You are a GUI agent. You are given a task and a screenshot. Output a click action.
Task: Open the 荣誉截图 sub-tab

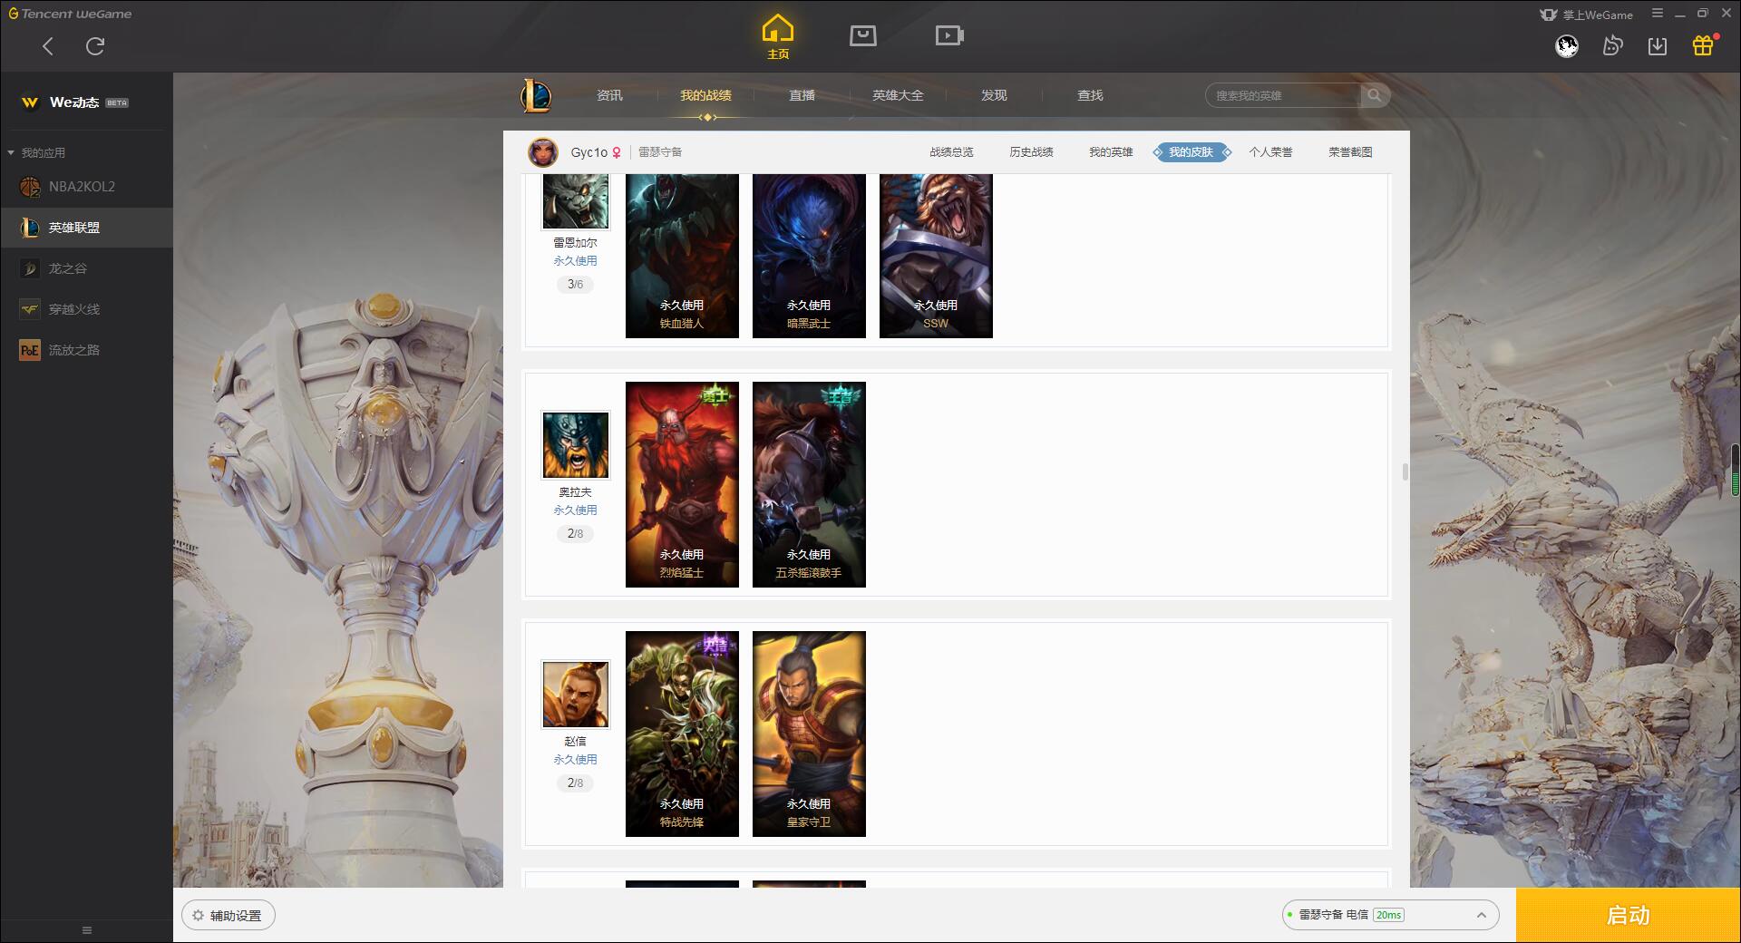pos(1350,152)
